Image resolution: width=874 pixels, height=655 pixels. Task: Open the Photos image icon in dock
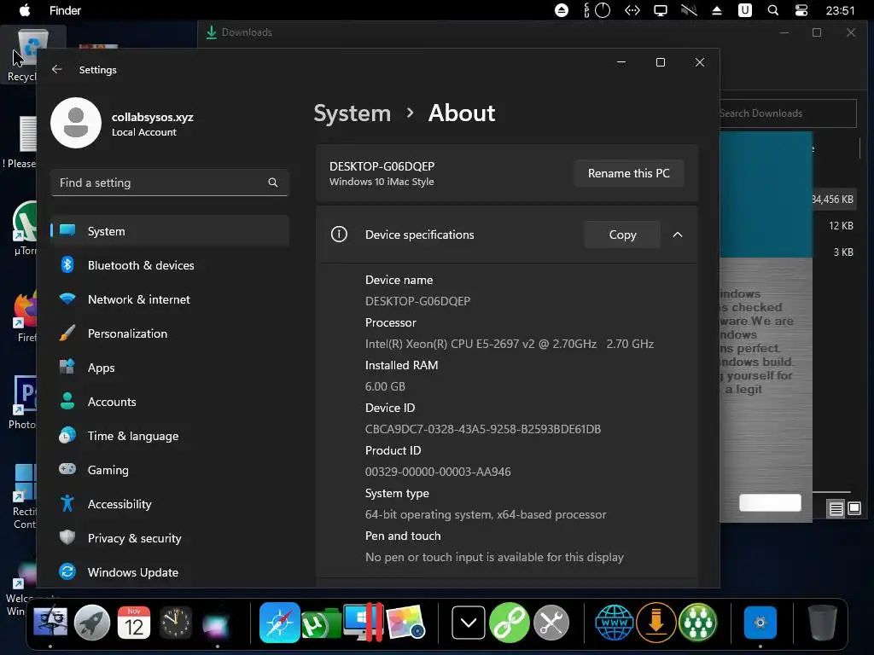point(405,623)
